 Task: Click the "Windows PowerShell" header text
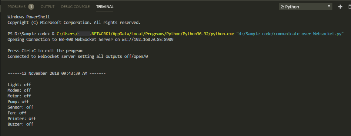coord(28,17)
